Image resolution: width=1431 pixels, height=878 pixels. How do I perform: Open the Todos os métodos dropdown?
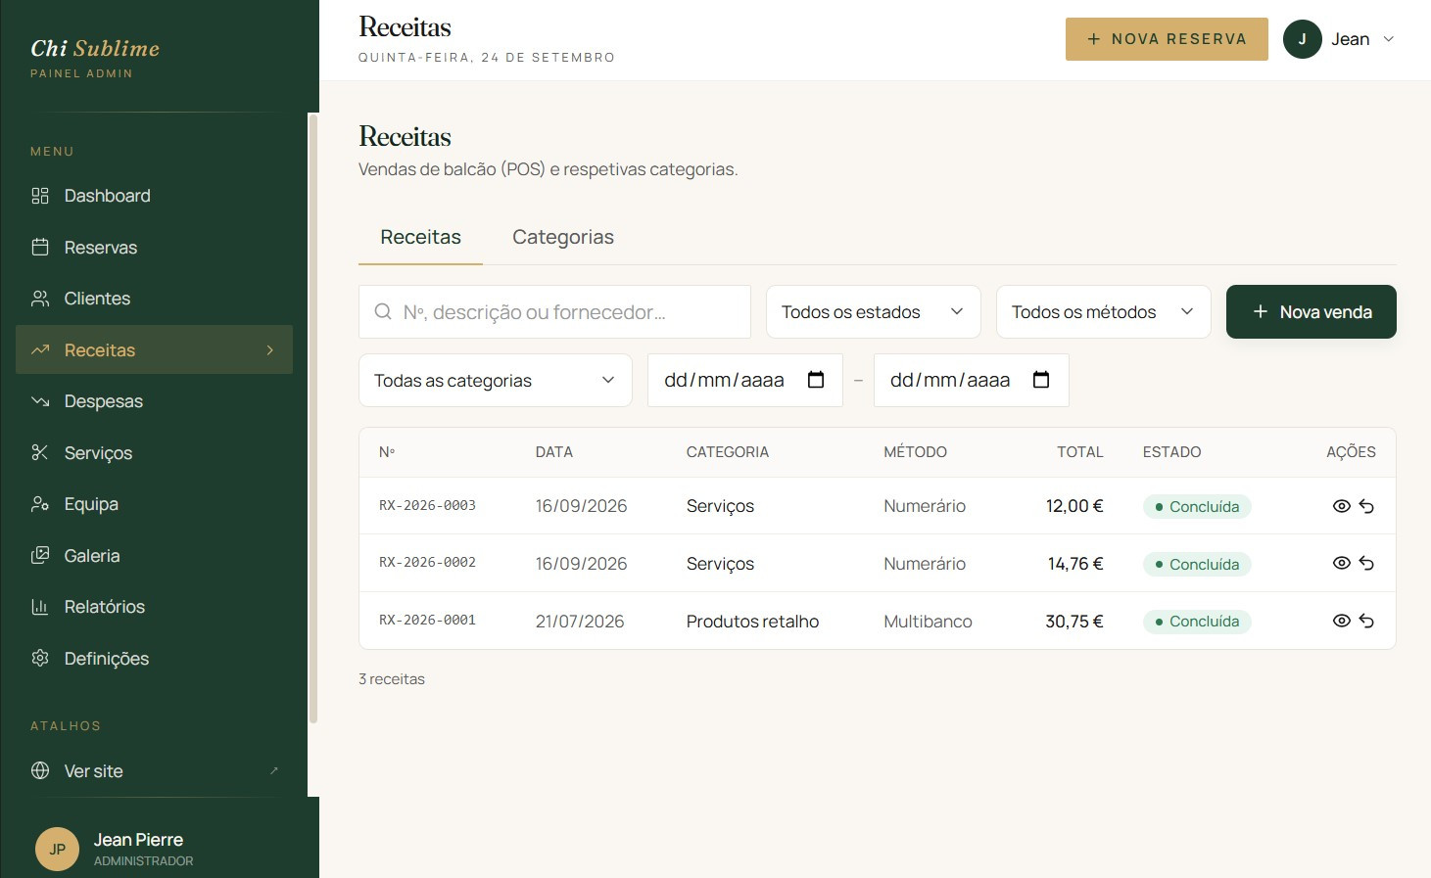click(x=1104, y=312)
